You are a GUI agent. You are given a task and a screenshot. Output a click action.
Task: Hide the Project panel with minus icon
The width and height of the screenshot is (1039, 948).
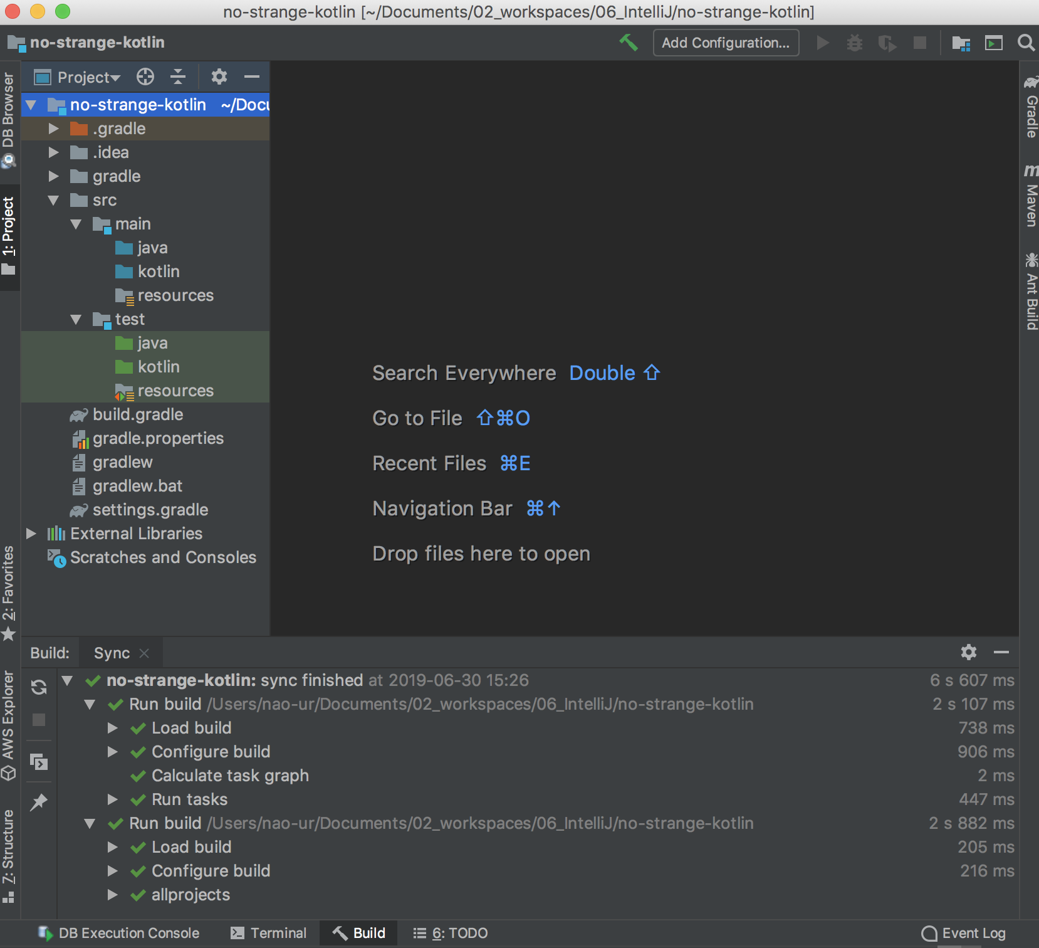(252, 76)
